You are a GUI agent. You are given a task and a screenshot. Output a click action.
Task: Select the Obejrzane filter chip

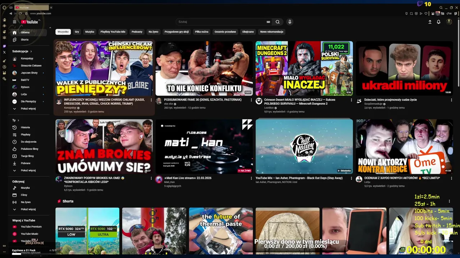coord(248,32)
